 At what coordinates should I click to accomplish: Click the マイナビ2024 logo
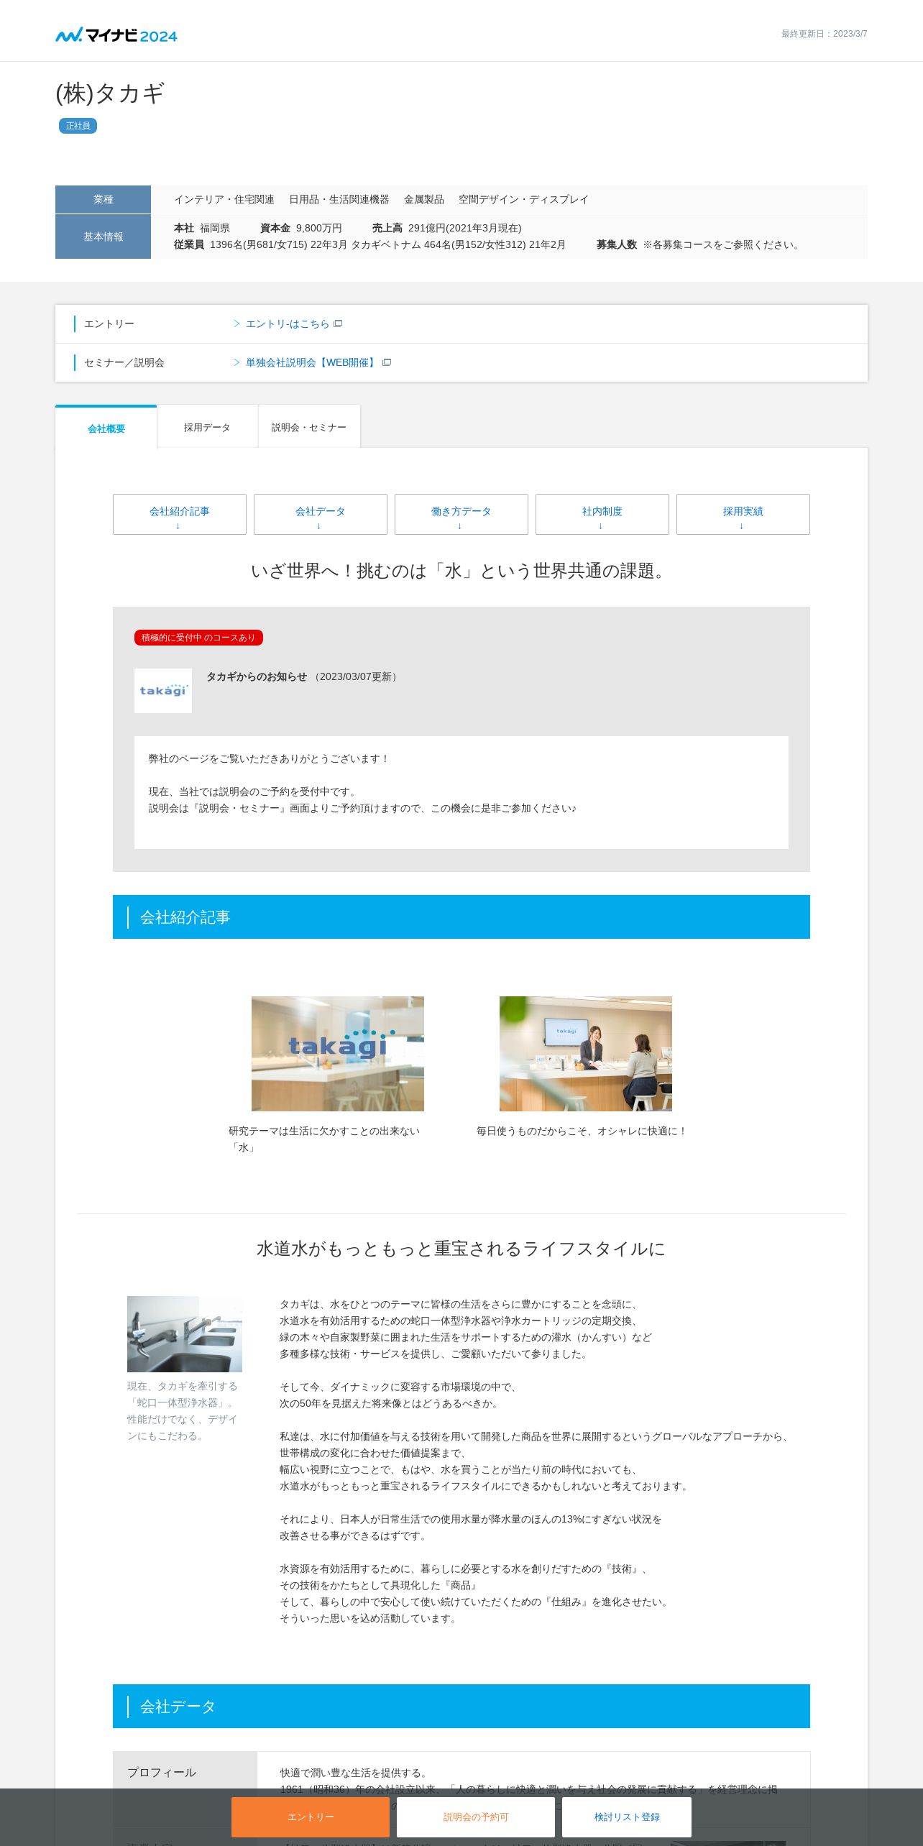116,35
